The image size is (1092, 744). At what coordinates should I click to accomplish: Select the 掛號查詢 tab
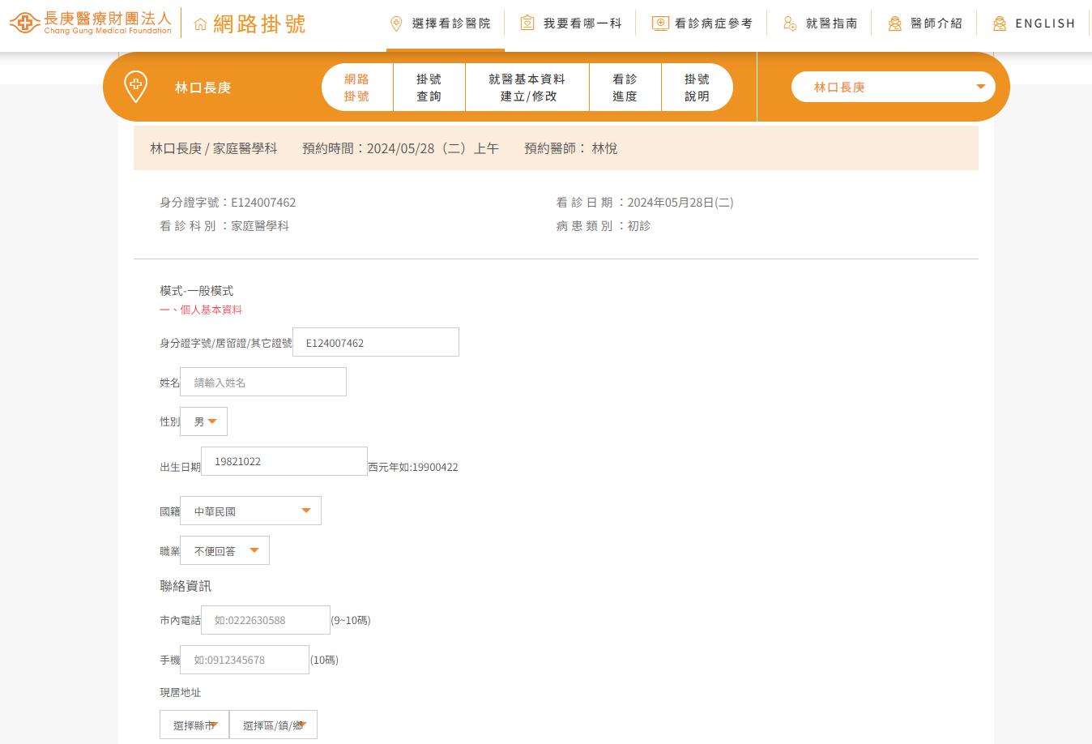click(429, 88)
